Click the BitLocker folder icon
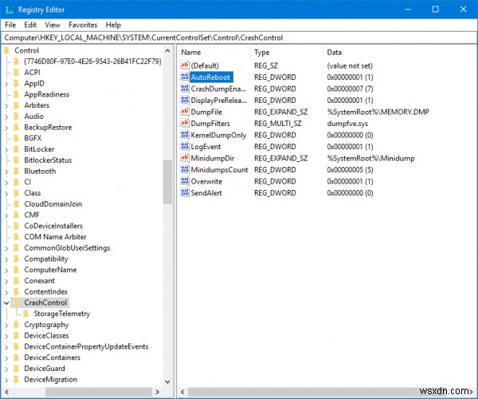 (x=17, y=149)
